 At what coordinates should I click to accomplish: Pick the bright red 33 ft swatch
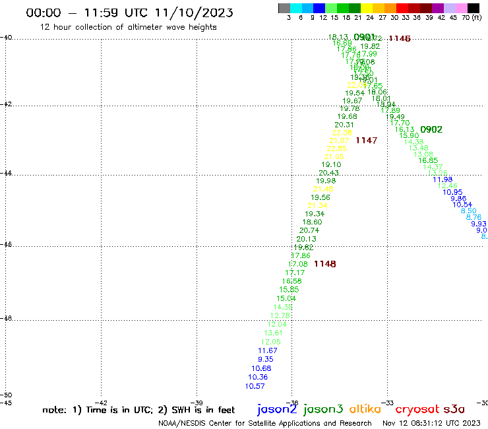click(402, 8)
